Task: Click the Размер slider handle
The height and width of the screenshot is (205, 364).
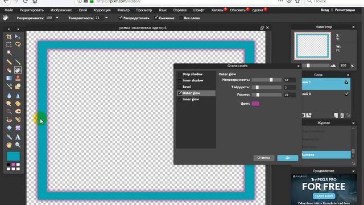Action: click(x=258, y=95)
